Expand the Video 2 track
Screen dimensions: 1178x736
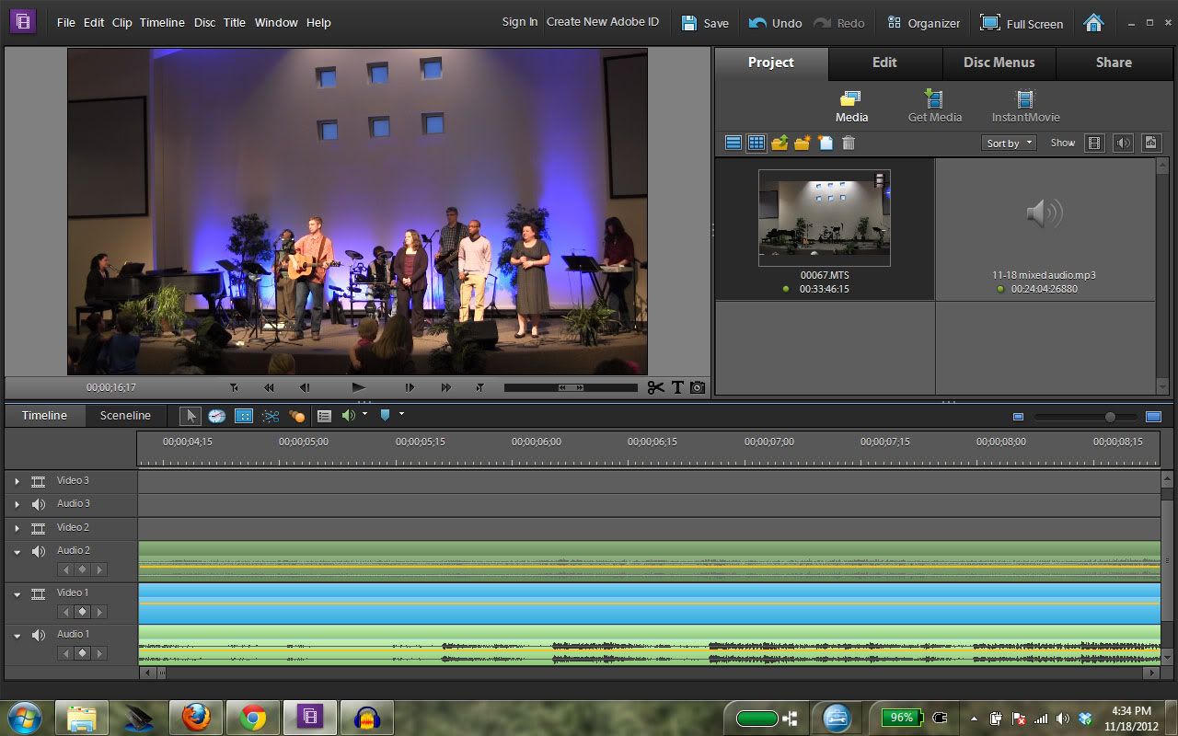point(17,528)
